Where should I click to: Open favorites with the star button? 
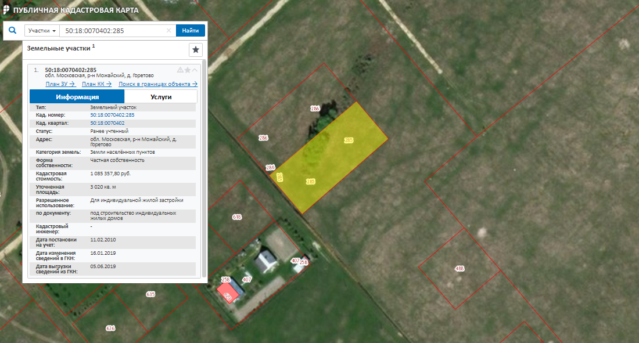(x=196, y=50)
